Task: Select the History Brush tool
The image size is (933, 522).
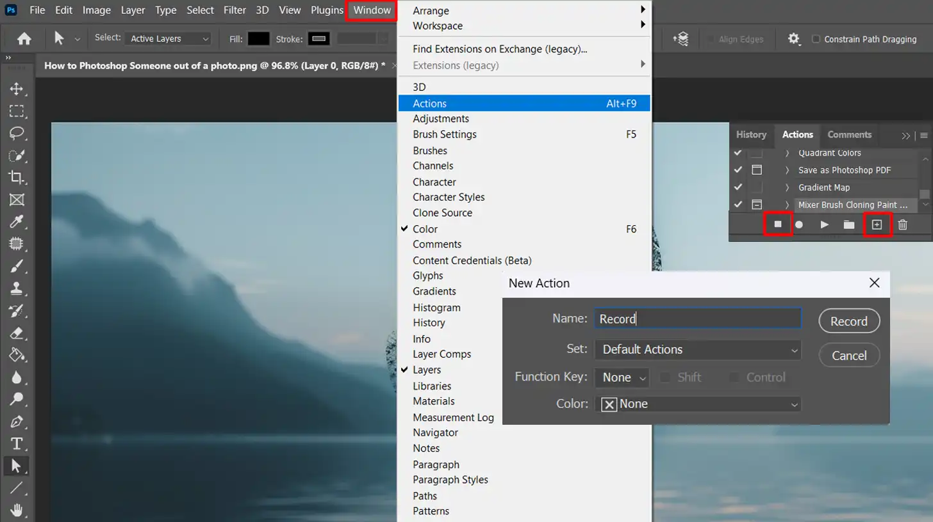Action: point(17,311)
